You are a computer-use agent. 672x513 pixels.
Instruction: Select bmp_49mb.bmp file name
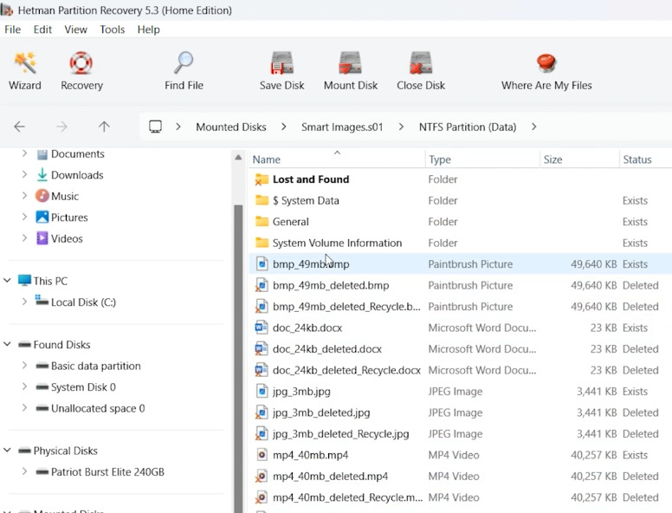point(311,263)
